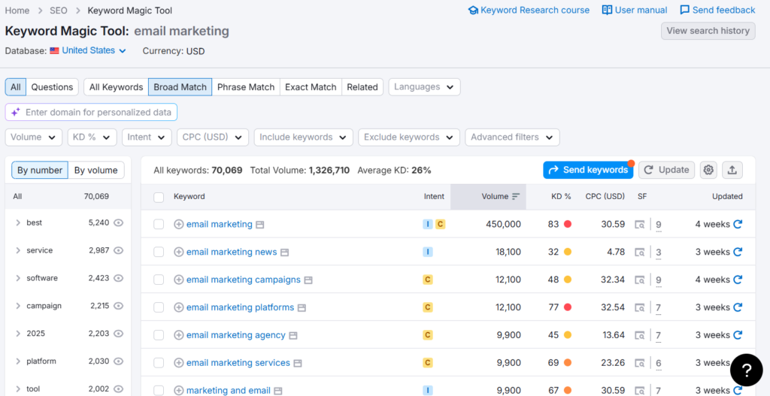
Task: Check the 'email marketing platforms' row checkbox
Action: coord(159,307)
